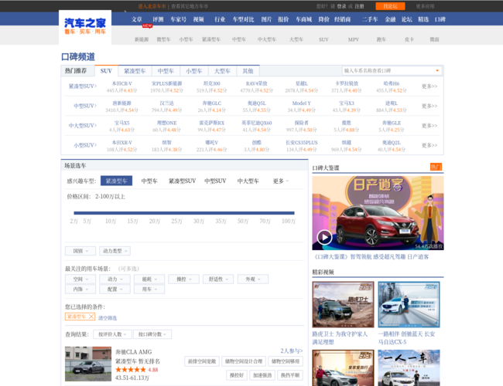Open 本田CR-V reviews
This screenshot has width=503, height=386.
click(x=122, y=83)
